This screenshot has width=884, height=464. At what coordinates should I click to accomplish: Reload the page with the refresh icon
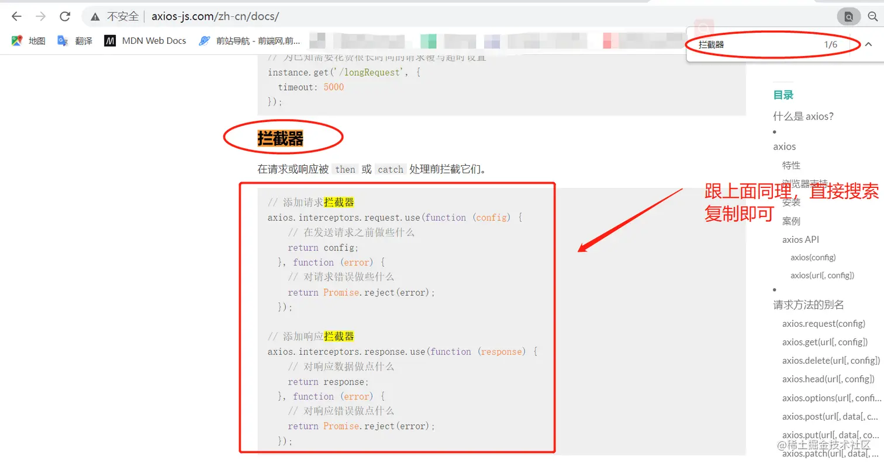(65, 16)
